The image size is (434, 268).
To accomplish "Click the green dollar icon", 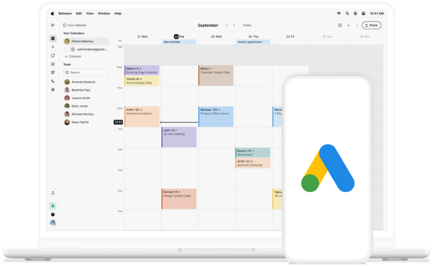I will 53,206.
